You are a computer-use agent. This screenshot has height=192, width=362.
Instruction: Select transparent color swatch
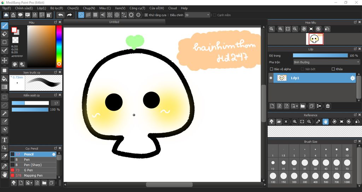click(x=15, y=40)
